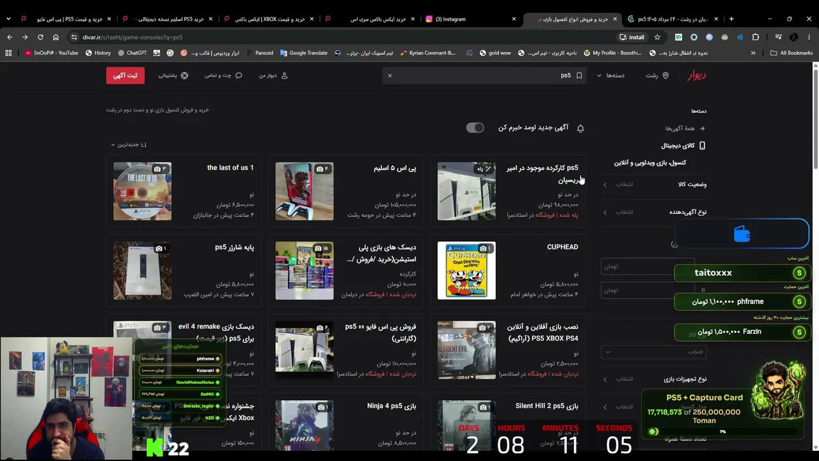Viewport: 819px width, 461px height.
Task: Switch to the خرید ایکس باکس سری اس tab
Action: (369, 19)
